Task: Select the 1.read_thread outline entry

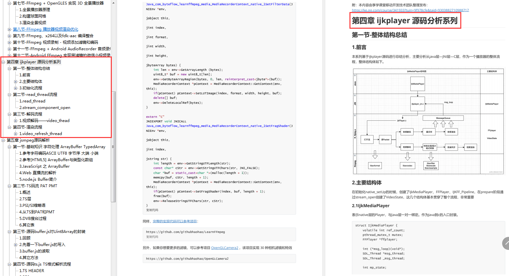Action: pyautogui.click(x=32, y=101)
